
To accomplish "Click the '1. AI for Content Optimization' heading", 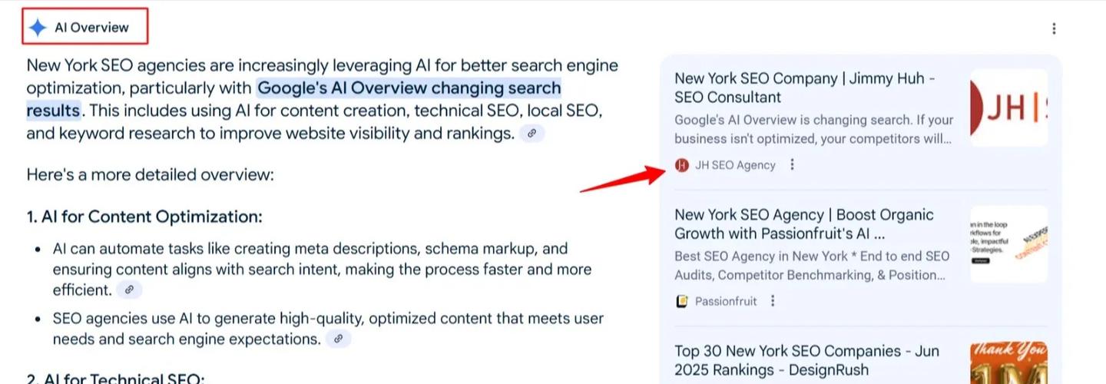I will [x=144, y=217].
